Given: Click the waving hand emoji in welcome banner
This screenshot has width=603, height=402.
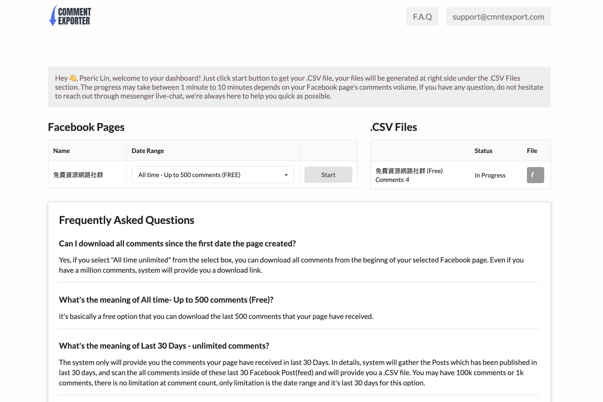Looking at the screenshot, I should [x=73, y=78].
